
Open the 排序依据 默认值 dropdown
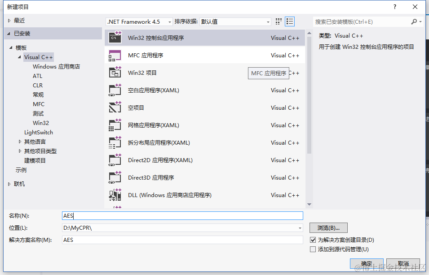[235, 22]
